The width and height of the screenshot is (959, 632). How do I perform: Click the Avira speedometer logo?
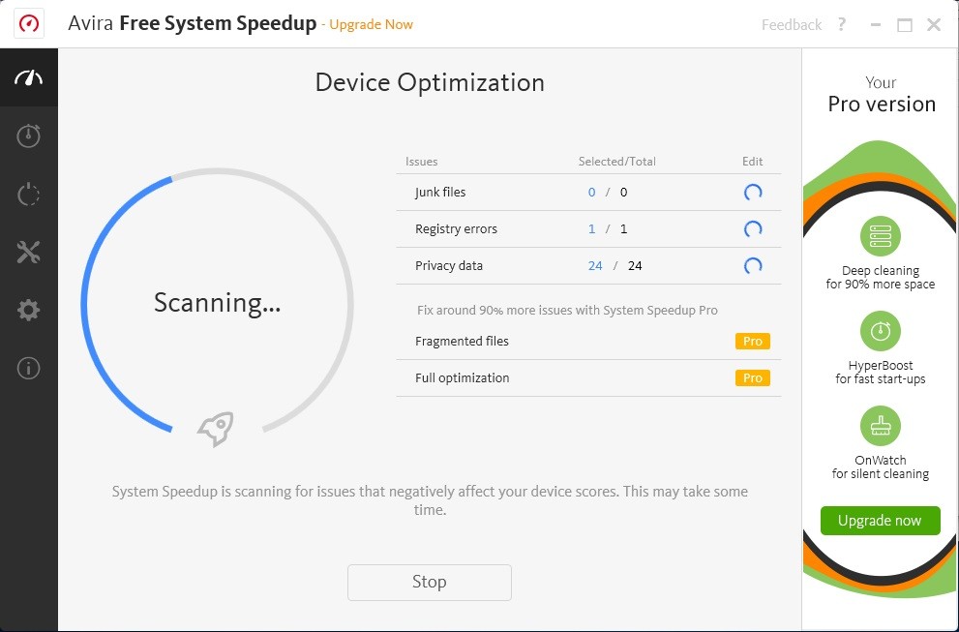pyautogui.click(x=29, y=24)
